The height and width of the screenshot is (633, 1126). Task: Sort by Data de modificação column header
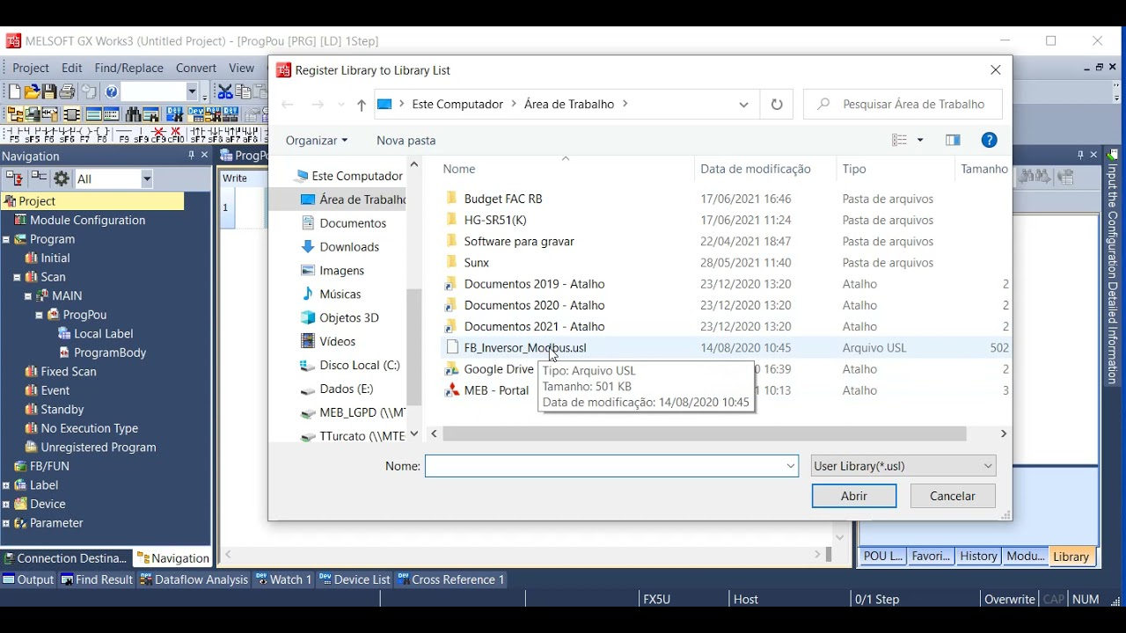[x=756, y=169]
